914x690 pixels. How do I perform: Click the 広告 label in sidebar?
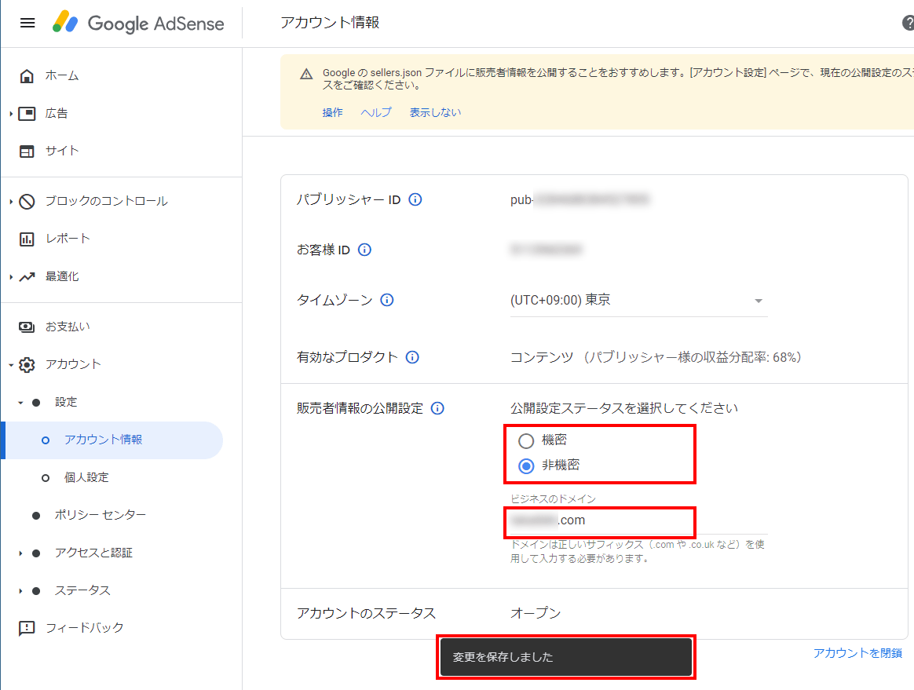(x=57, y=113)
